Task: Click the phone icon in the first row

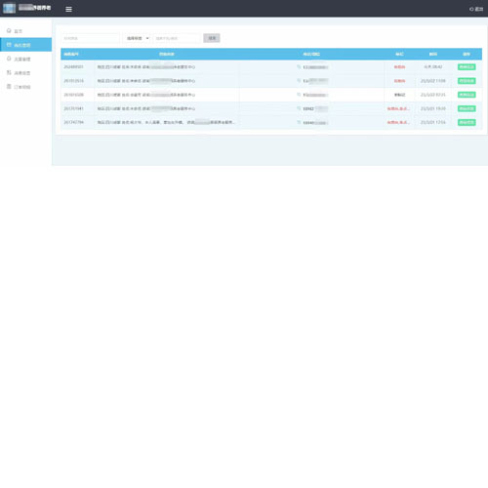Action: pos(299,66)
